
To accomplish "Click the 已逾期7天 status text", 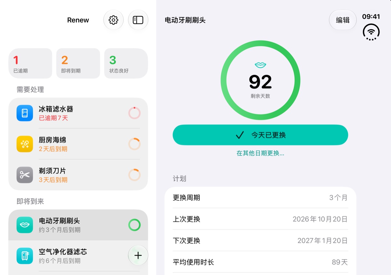I will pos(53,118).
